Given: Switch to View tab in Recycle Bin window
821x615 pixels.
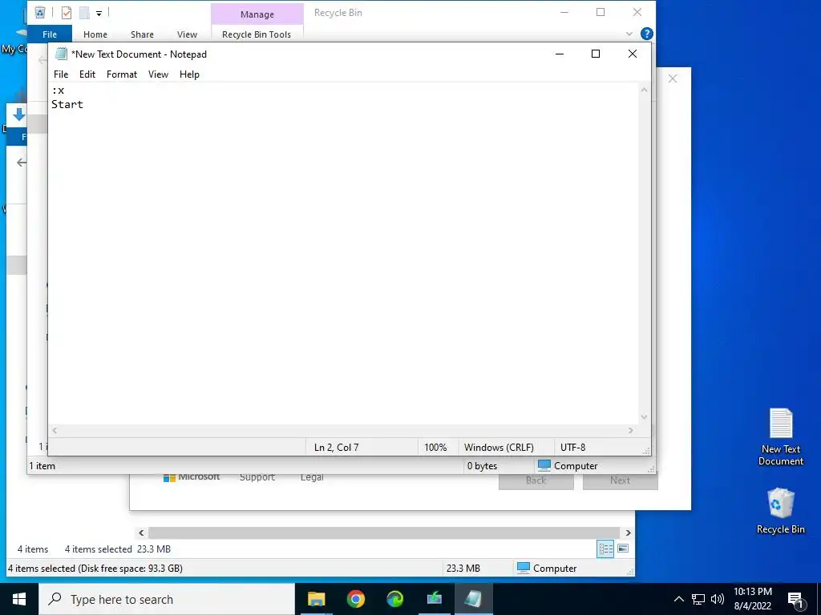Looking at the screenshot, I should [x=187, y=34].
